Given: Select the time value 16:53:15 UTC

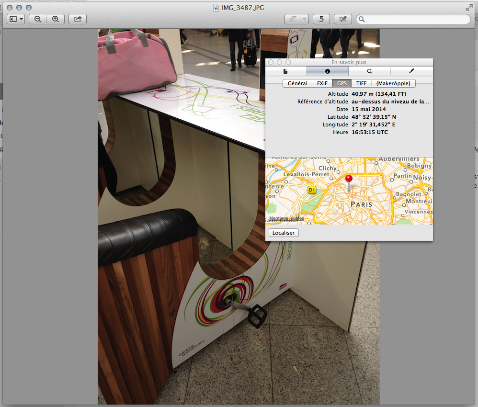Looking at the screenshot, I should (x=370, y=132).
